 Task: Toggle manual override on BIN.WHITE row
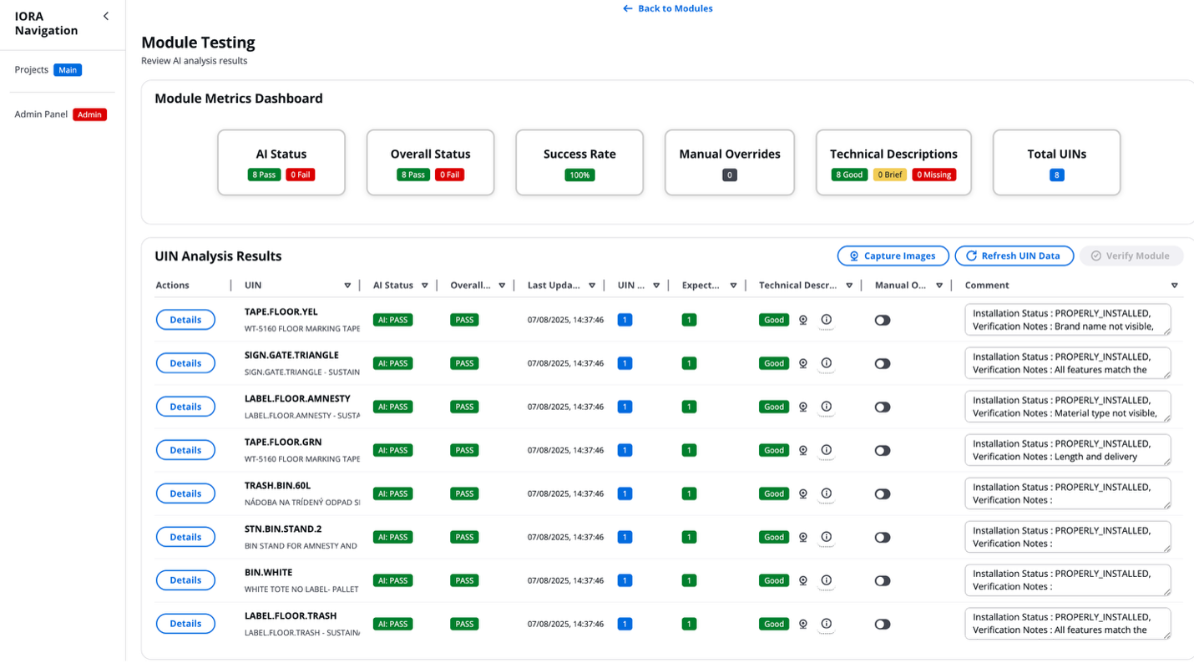pos(883,580)
